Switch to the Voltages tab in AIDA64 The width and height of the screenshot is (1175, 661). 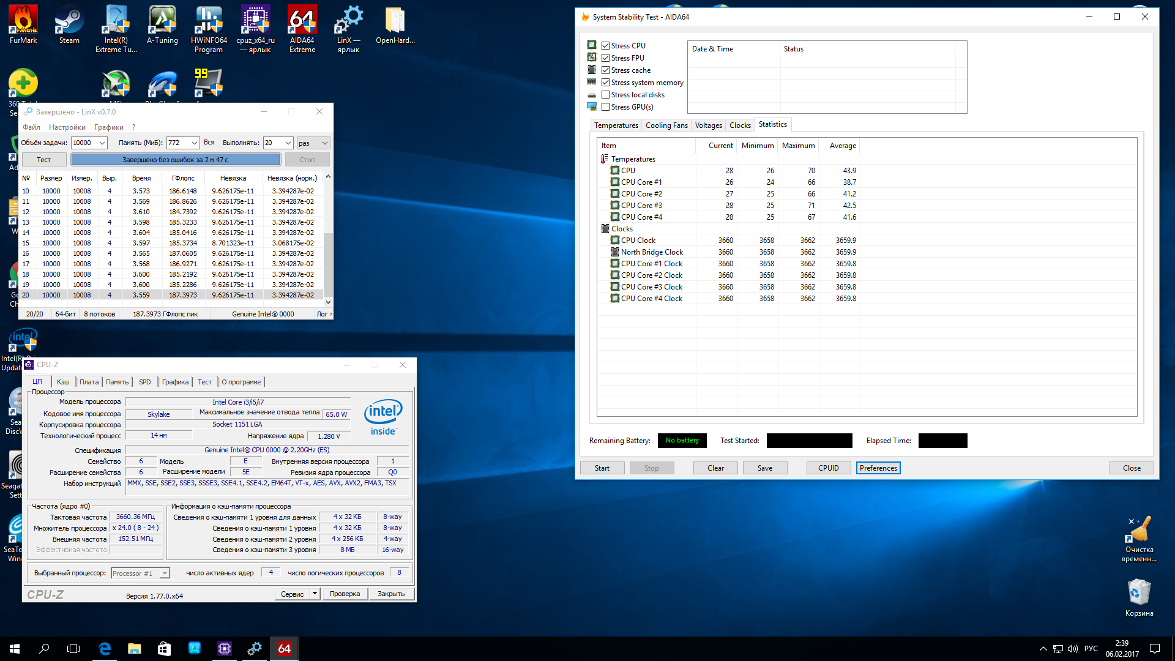tap(708, 125)
